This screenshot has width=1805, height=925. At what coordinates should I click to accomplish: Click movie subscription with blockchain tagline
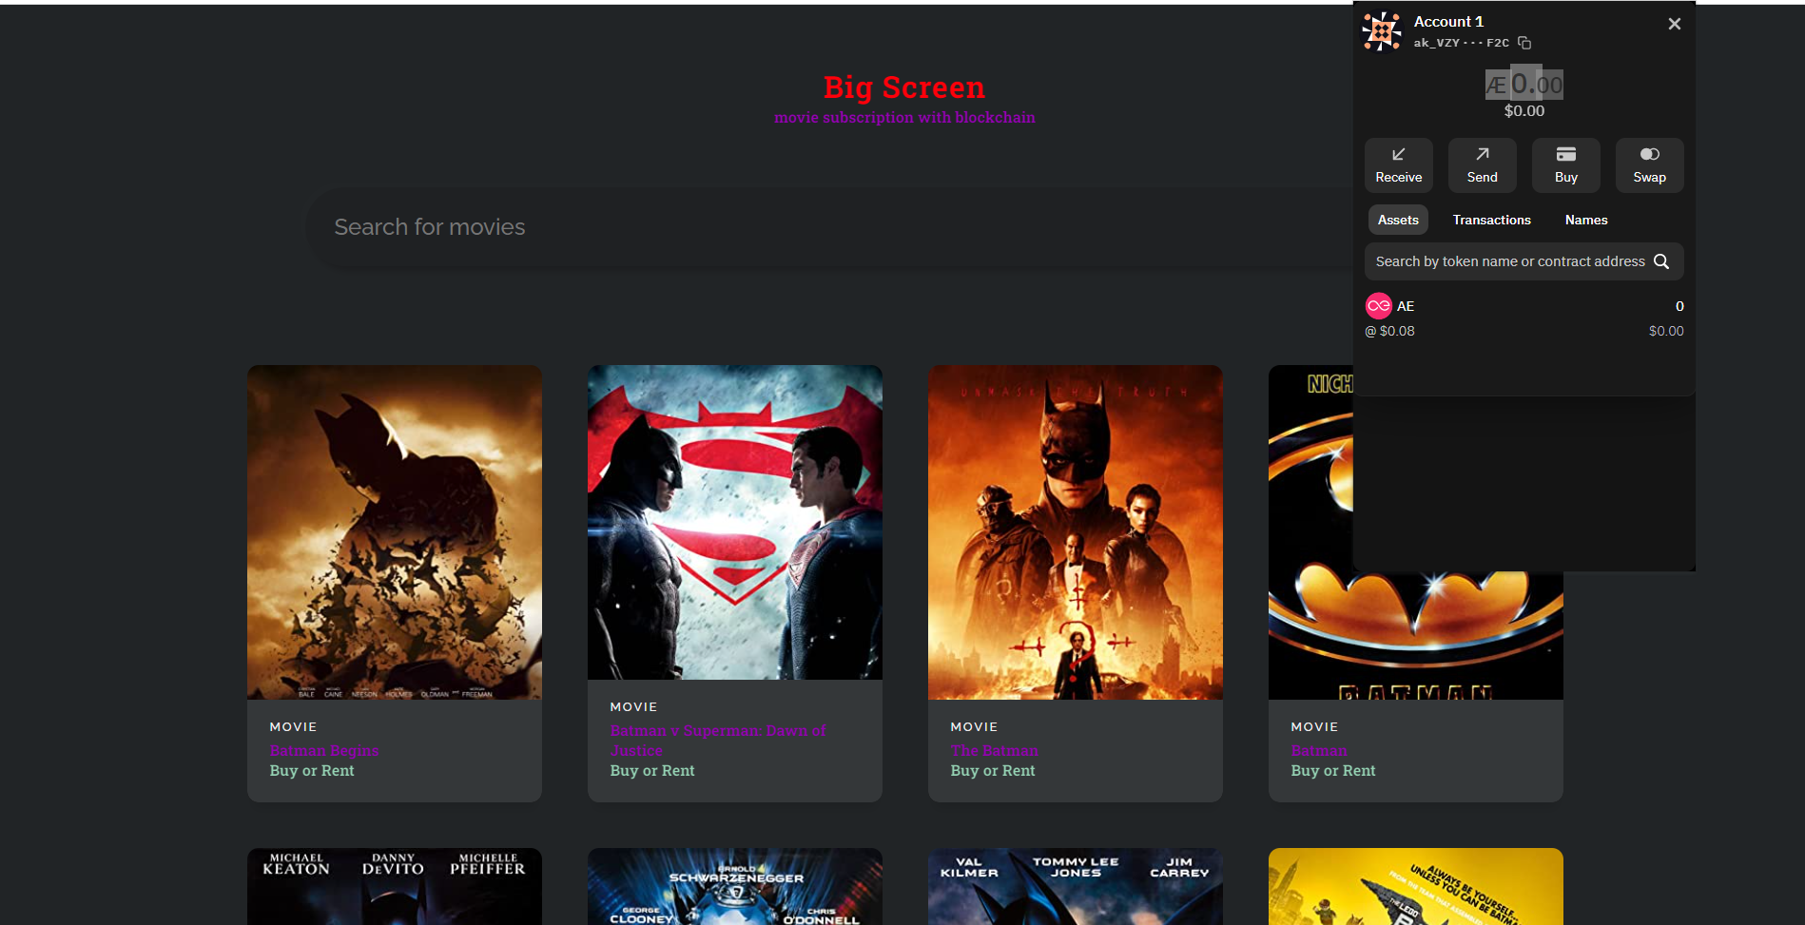[x=904, y=118]
